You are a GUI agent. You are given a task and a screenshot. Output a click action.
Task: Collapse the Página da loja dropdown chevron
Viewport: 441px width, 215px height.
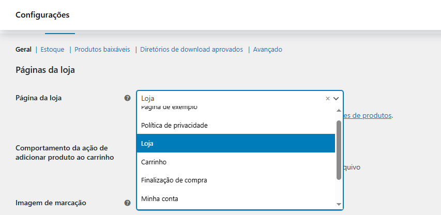[x=336, y=98]
